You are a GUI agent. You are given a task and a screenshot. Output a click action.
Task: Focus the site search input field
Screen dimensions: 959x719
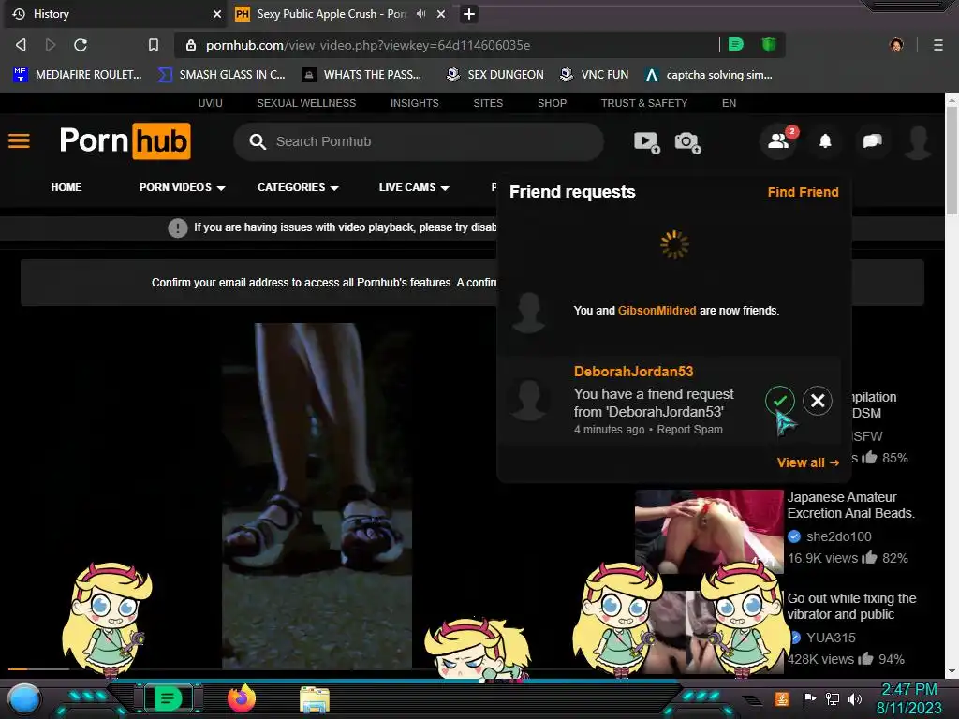click(419, 142)
